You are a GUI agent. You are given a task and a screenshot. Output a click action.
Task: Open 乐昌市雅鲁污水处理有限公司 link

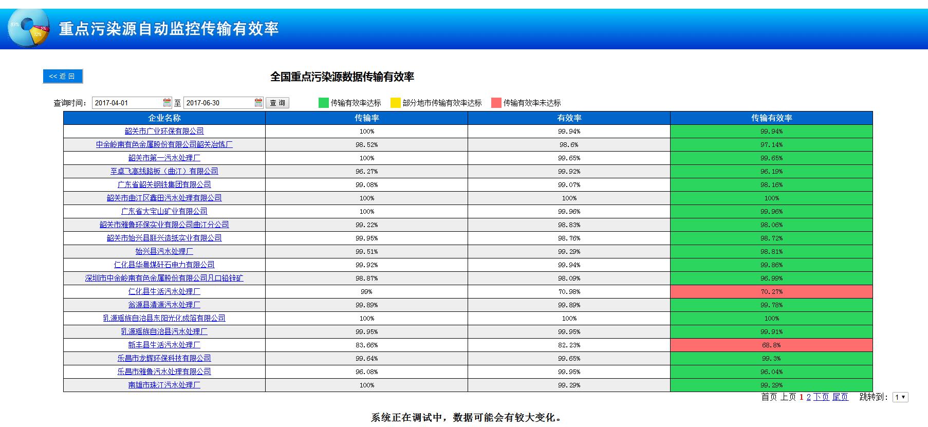click(164, 372)
